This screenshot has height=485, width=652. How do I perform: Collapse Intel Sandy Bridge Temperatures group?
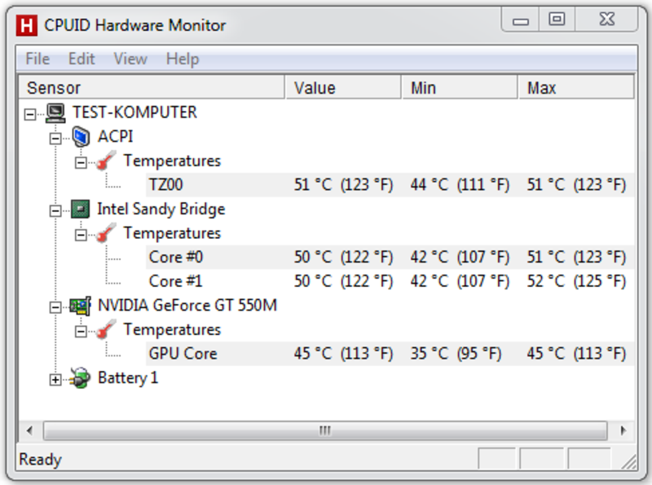coord(81,235)
